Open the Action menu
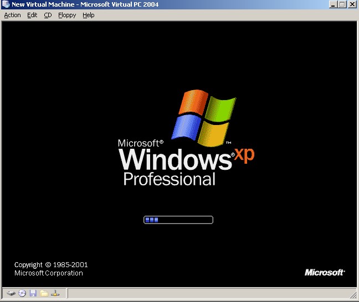Viewport: 359px width, 302px height. (12, 15)
